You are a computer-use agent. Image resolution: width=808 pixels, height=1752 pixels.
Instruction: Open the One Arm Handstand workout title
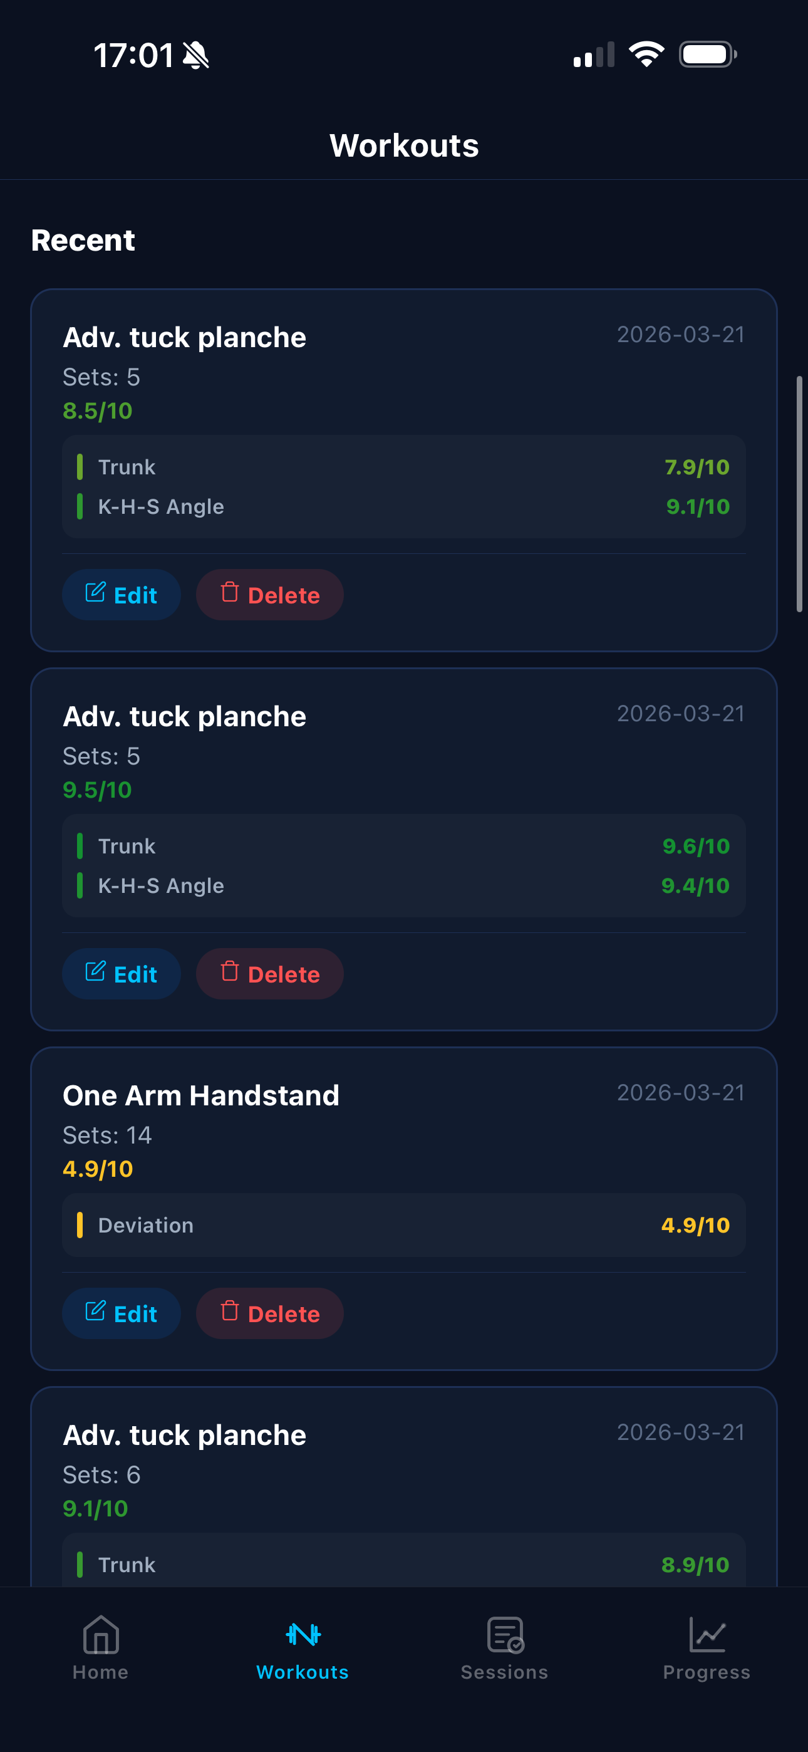pos(200,1095)
